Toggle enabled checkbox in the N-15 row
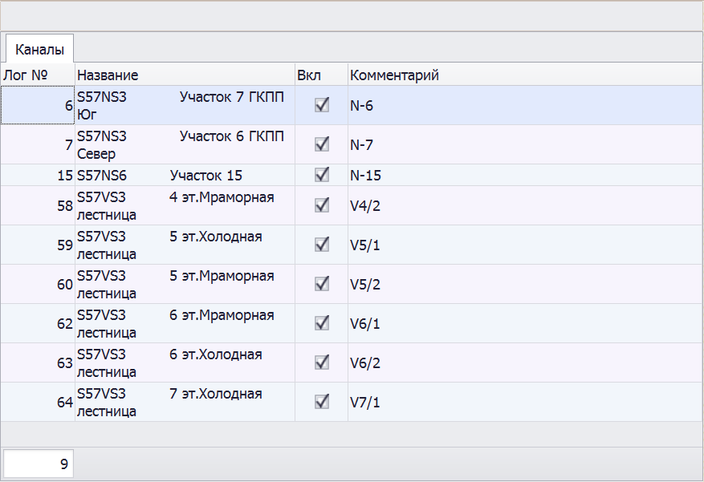This screenshot has width=704, height=482. click(x=322, y=175)
